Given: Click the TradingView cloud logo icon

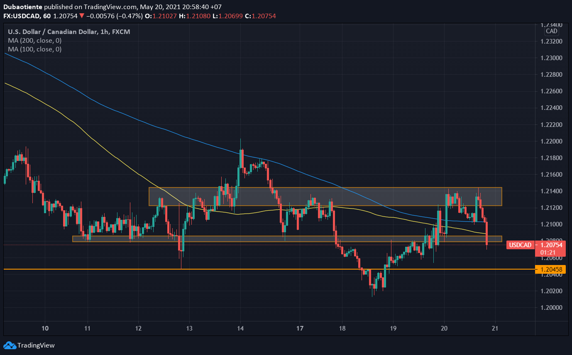Looking at the screenshot, I should point(10,345).
